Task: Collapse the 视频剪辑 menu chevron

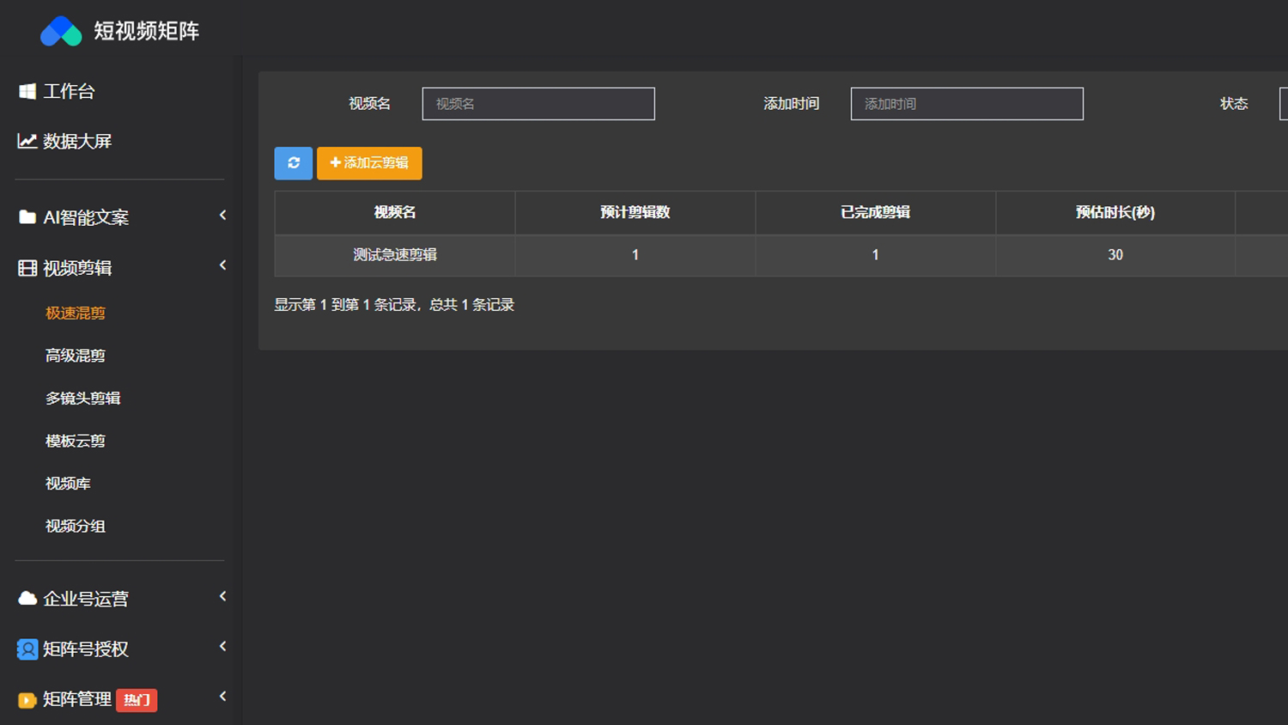Action: pos(222,265)
